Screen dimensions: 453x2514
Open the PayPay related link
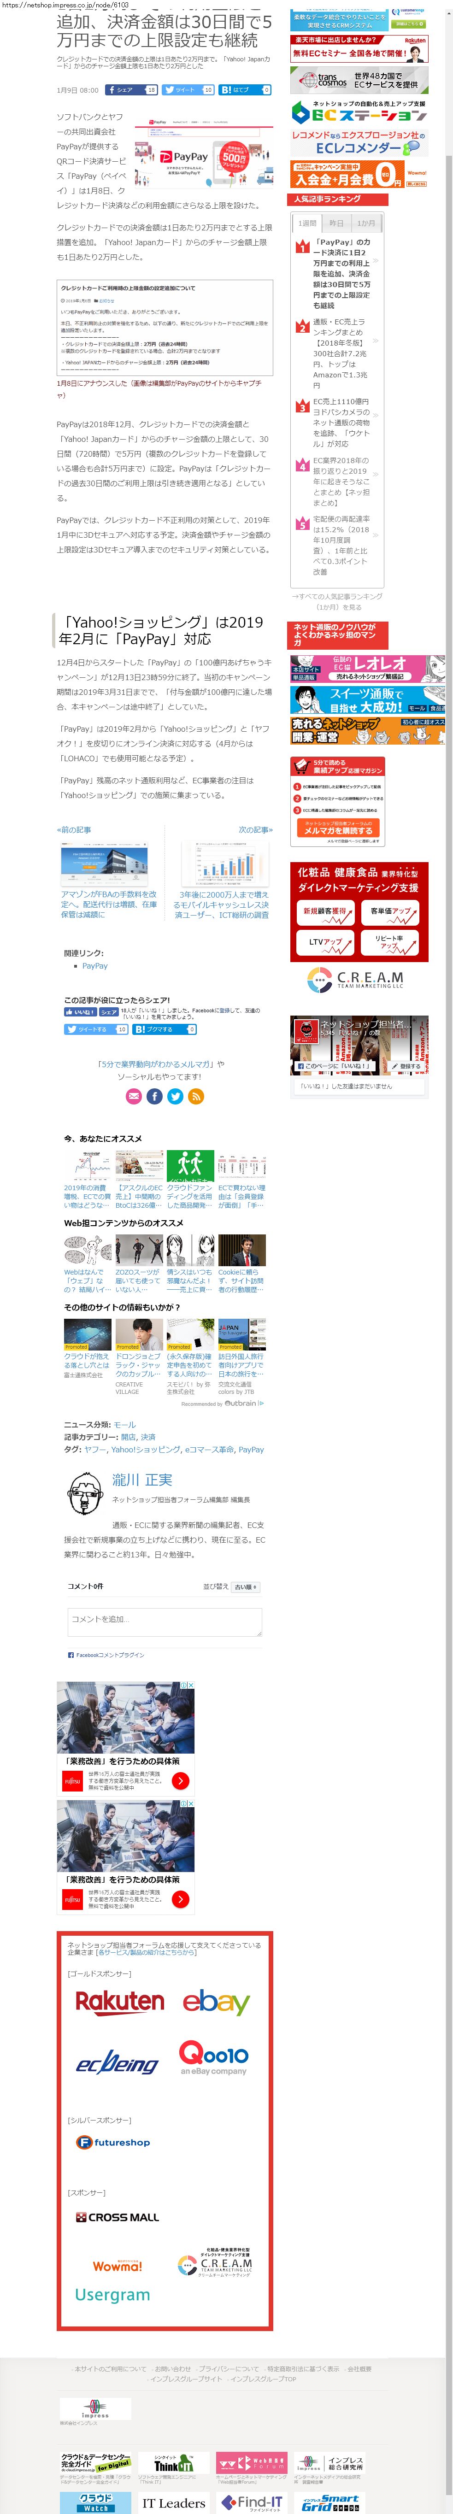(94, 965)
